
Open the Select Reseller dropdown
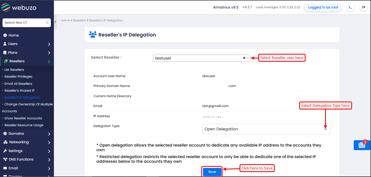click(198, 58)
